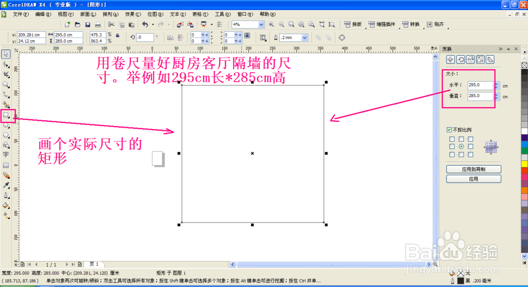Viewport: 528px width, 287px height.
Task: Open the 工具(O) menu
Action: pos(223,14)
